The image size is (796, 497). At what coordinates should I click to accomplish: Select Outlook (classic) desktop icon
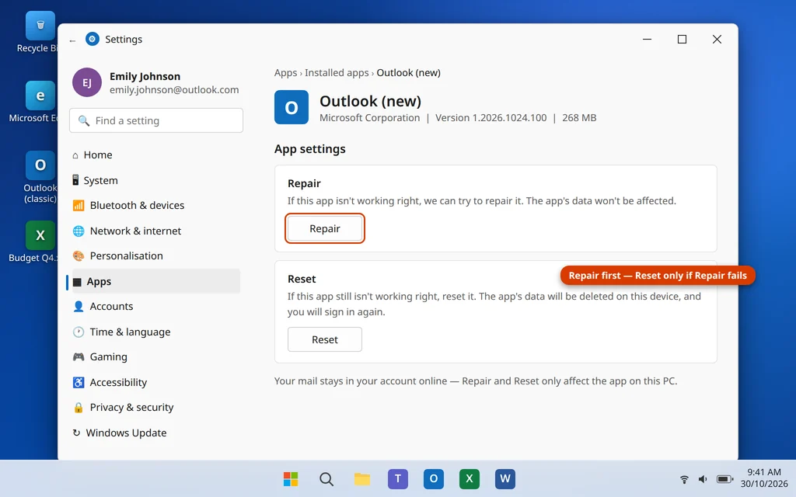pyautogui.click(x=40, y=176)
